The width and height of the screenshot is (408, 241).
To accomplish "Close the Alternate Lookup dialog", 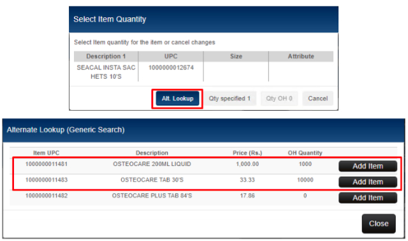I will pos(379,224).
